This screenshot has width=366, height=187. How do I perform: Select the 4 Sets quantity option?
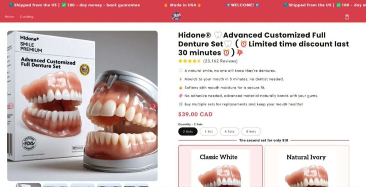point(229,132)
